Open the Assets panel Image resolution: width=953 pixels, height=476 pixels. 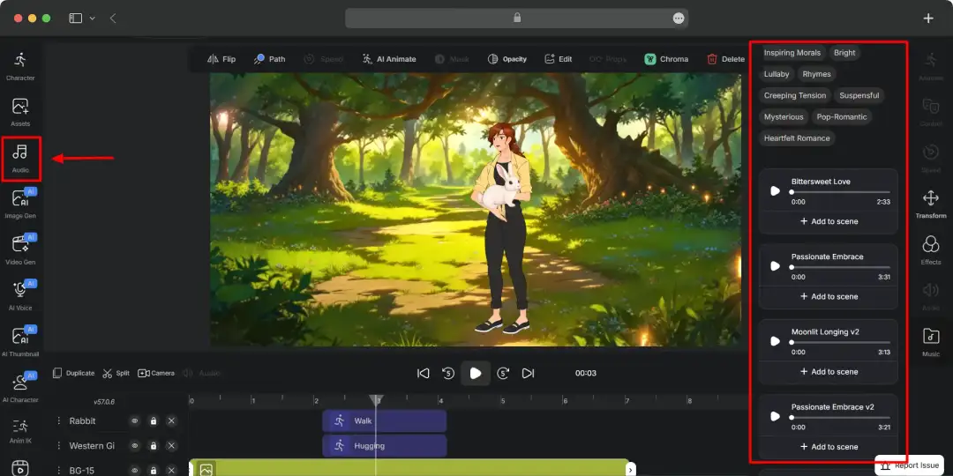click(20, 112)
